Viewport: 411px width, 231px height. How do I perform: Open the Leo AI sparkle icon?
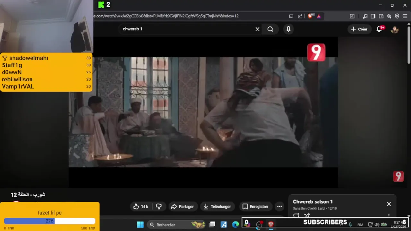389,16
